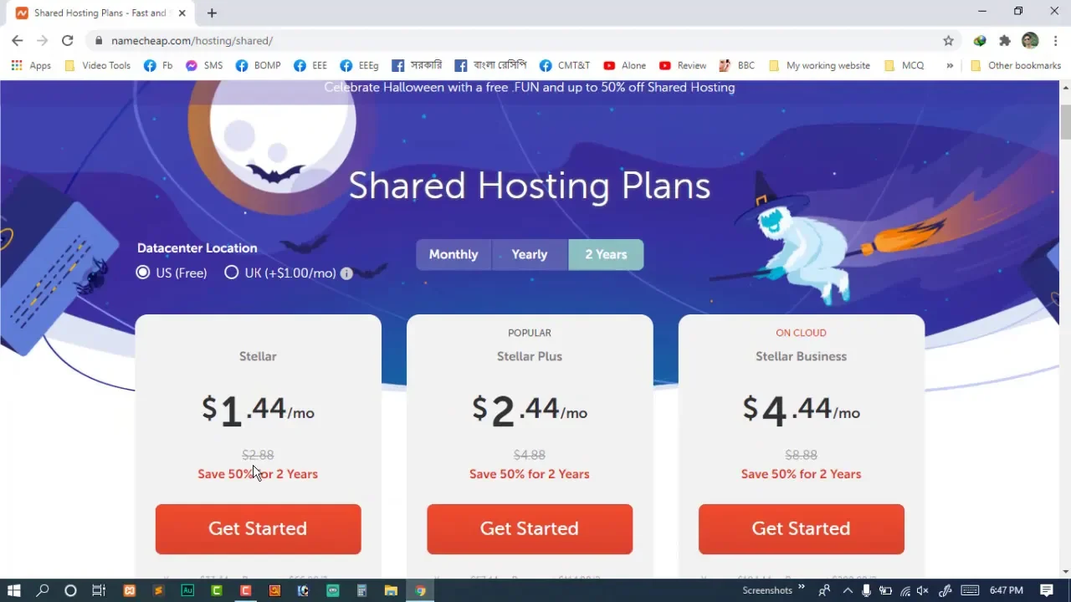Go back using the browser back arrow
Image resolution: width=1071 pixels, height=602 pixels.
(17, 40)
